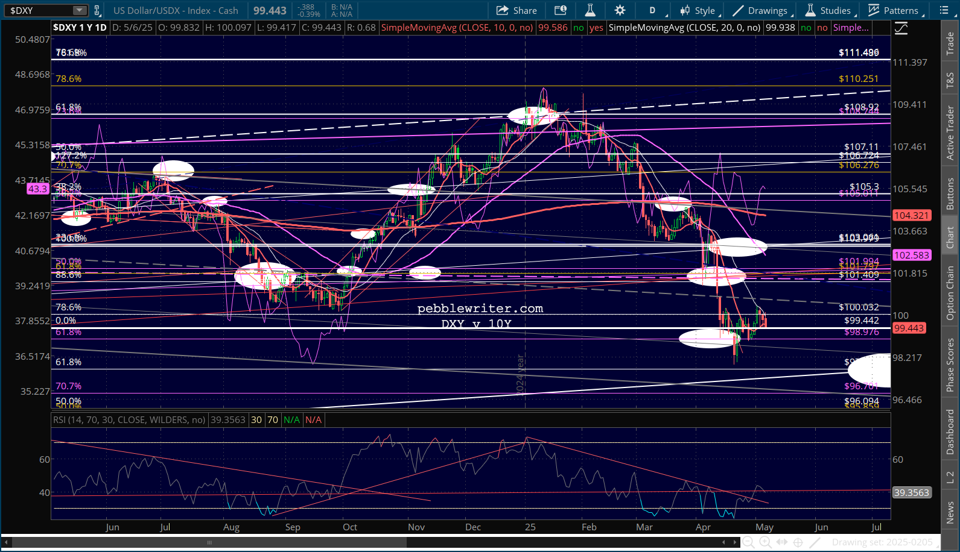Open chart settings gear icon

[x=620, y=10]
